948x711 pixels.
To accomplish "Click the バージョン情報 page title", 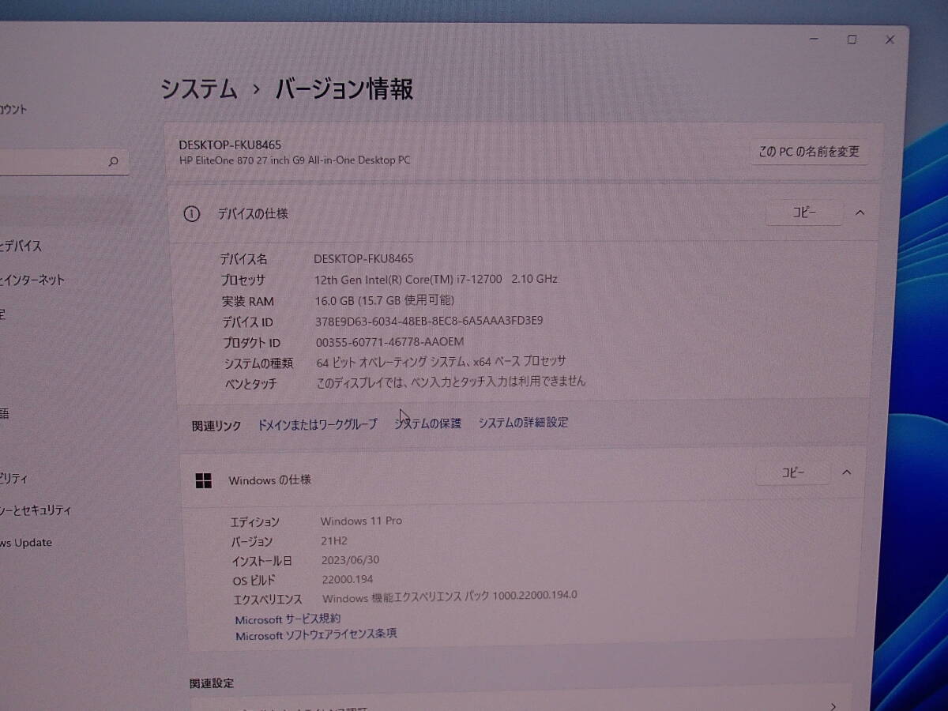I will (344, 89).
